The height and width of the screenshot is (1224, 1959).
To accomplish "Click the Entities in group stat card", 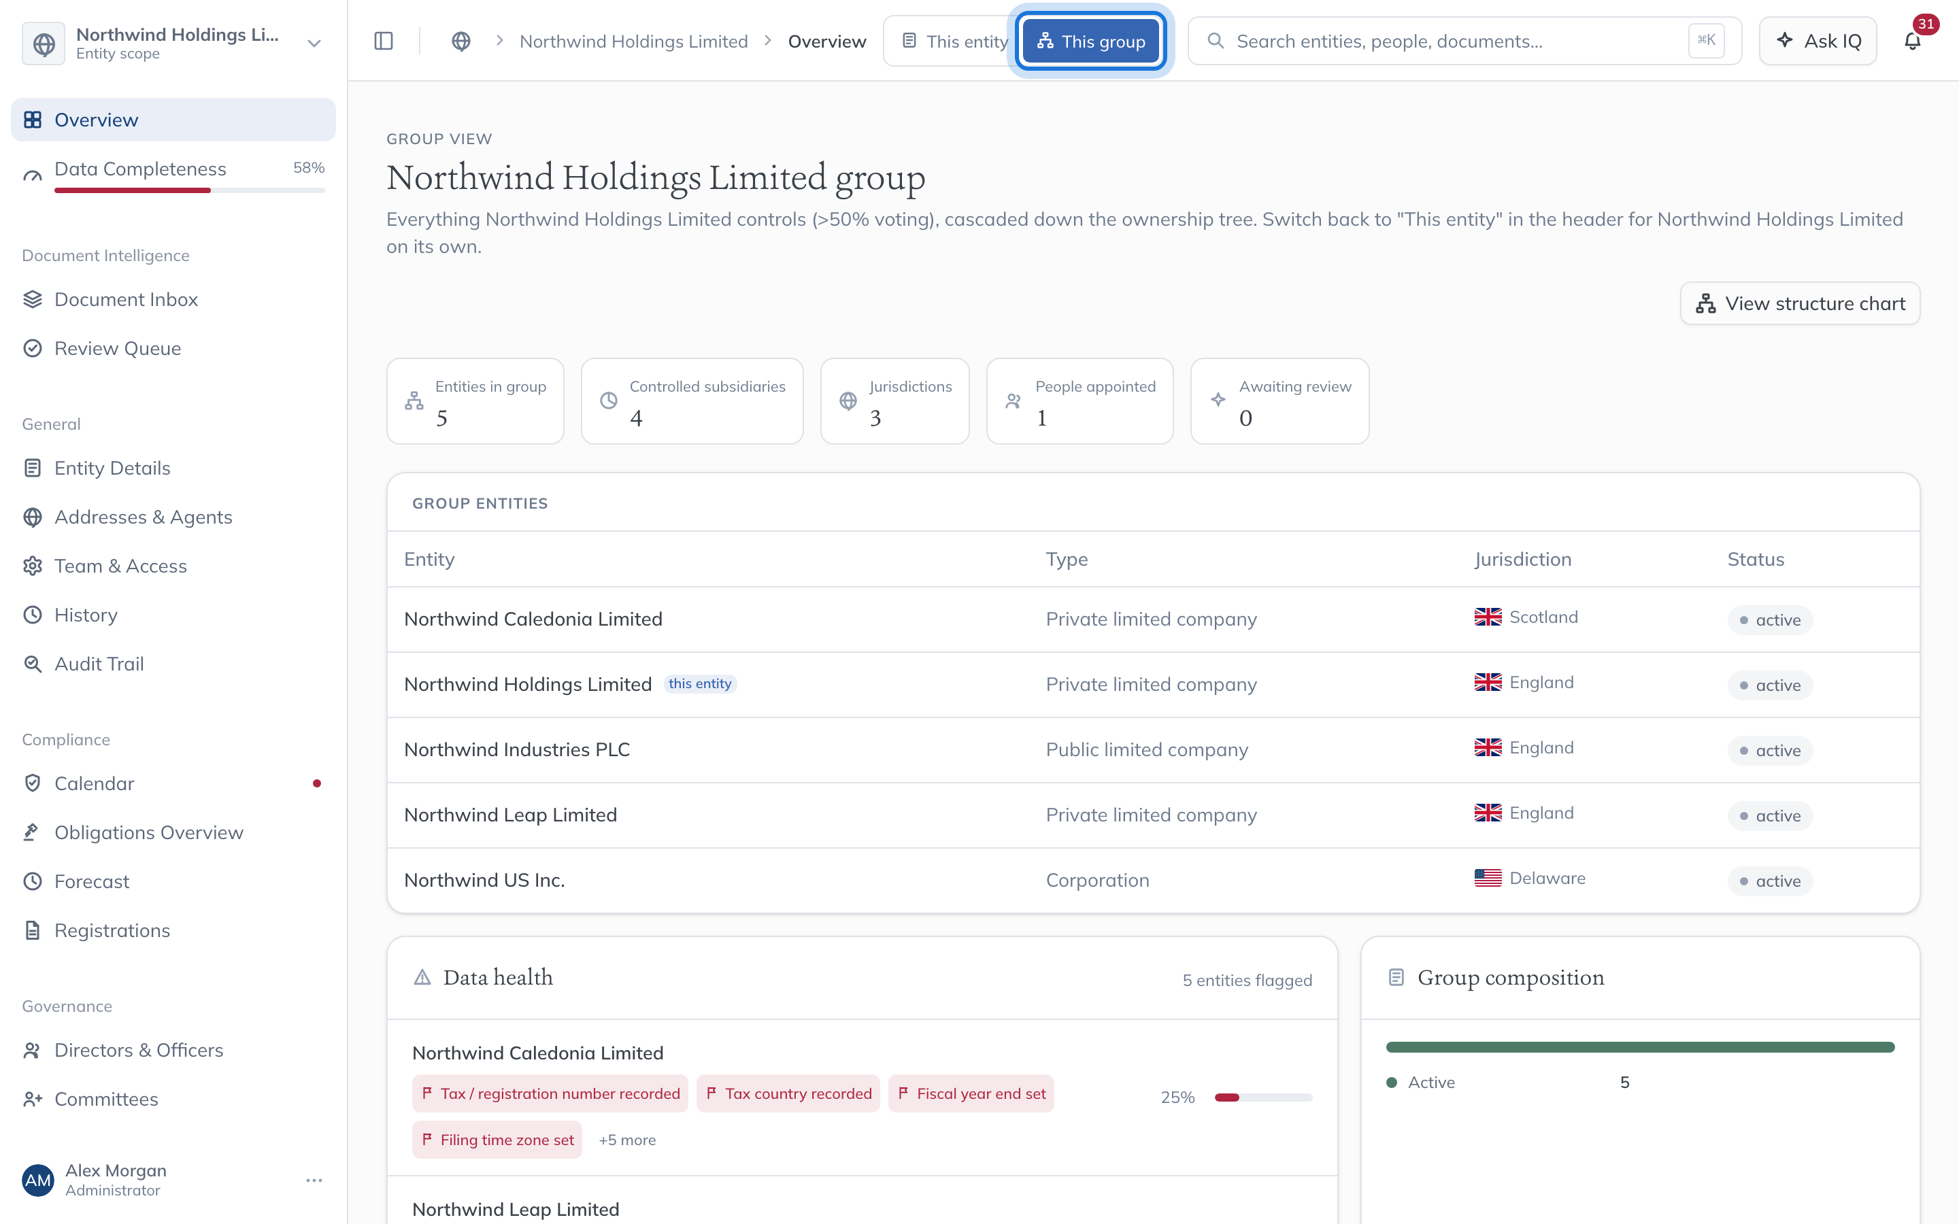I will tap(475, 401).
